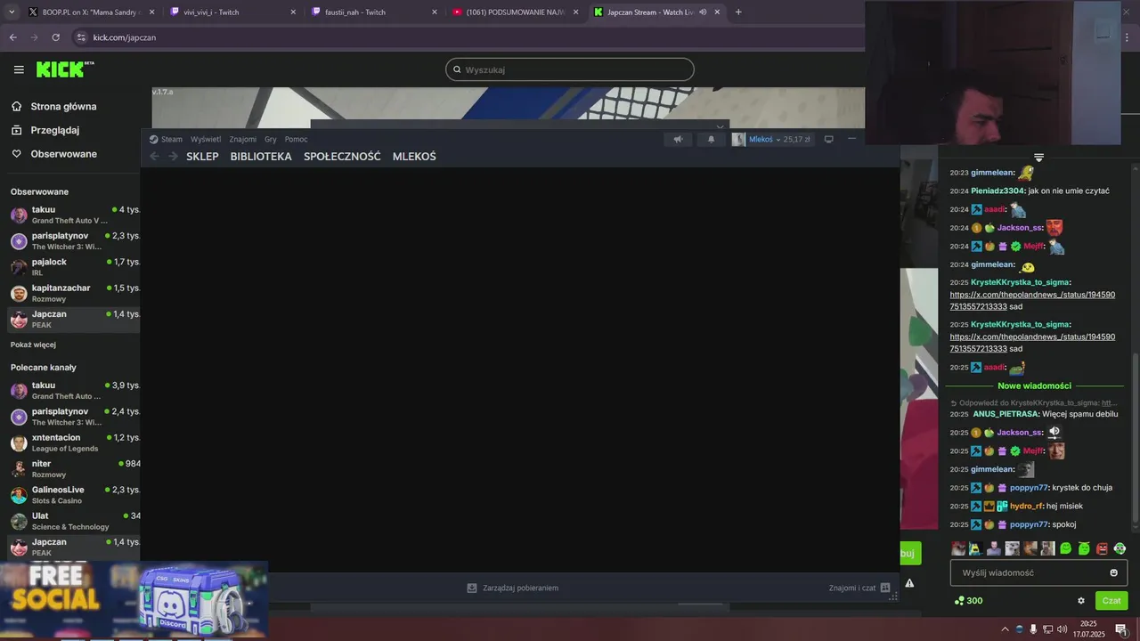This screenshot has width=1140, height=641.
Task: Click Nowe wiadomości divider to jump
Action: click(1034, 385)
